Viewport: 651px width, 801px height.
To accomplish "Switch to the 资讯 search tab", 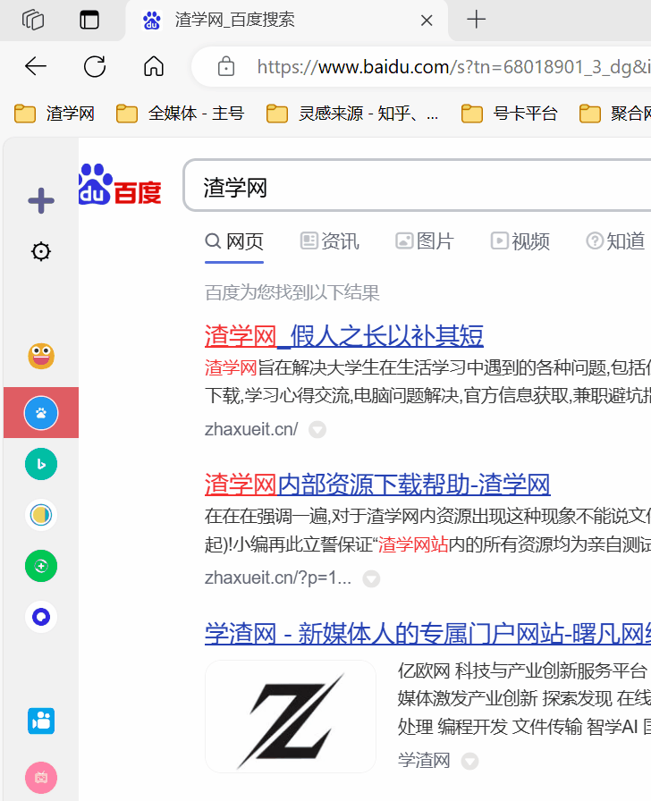I will click(x=330, y=241).
